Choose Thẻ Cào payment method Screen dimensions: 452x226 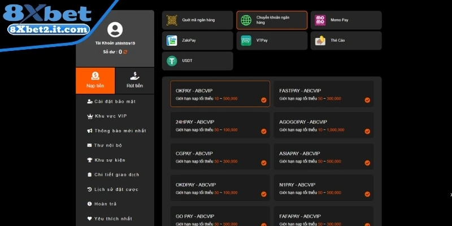tap(346, 41)
